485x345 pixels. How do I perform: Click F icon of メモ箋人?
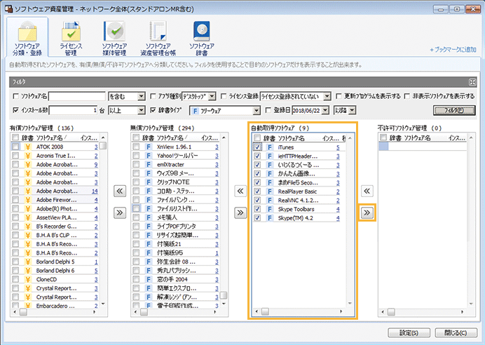click(149, 217)
